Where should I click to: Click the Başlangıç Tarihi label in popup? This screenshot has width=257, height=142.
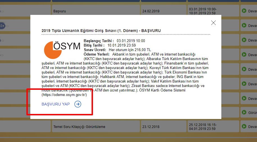99,41
